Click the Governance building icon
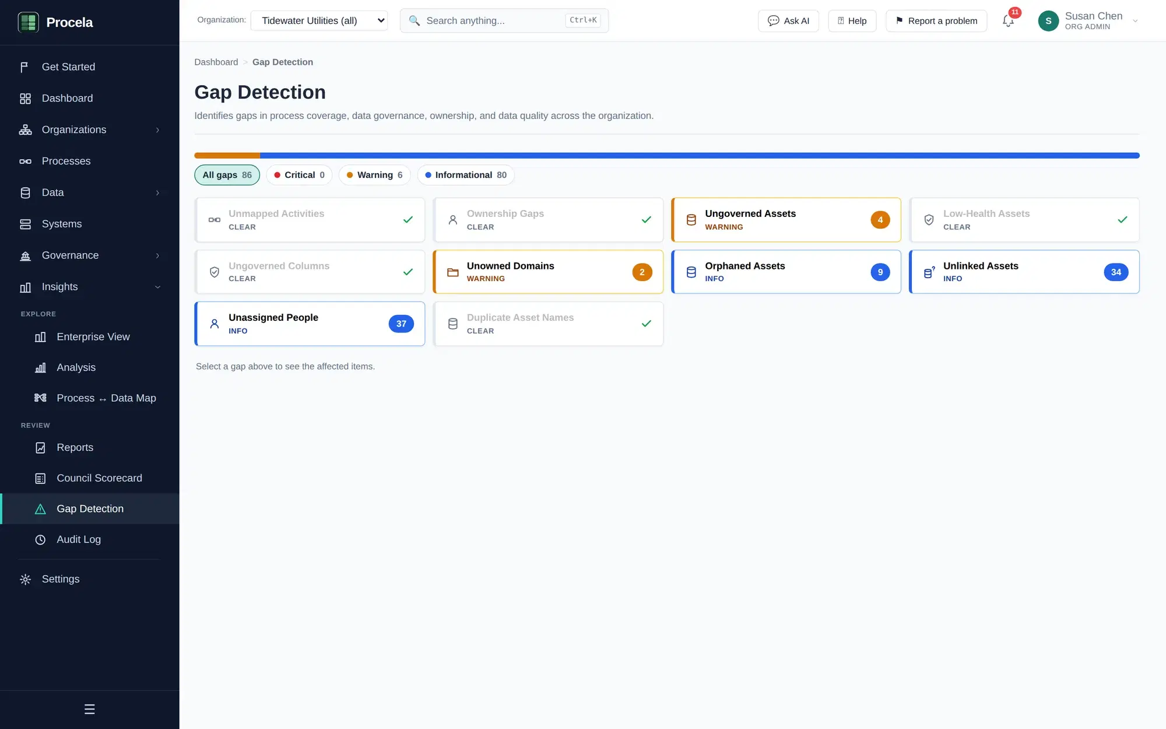Screen dimensions: 1166x729 pyautogui.click(x=25, y=256)
